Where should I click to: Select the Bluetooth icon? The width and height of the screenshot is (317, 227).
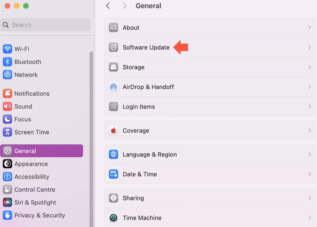[7, 62]
